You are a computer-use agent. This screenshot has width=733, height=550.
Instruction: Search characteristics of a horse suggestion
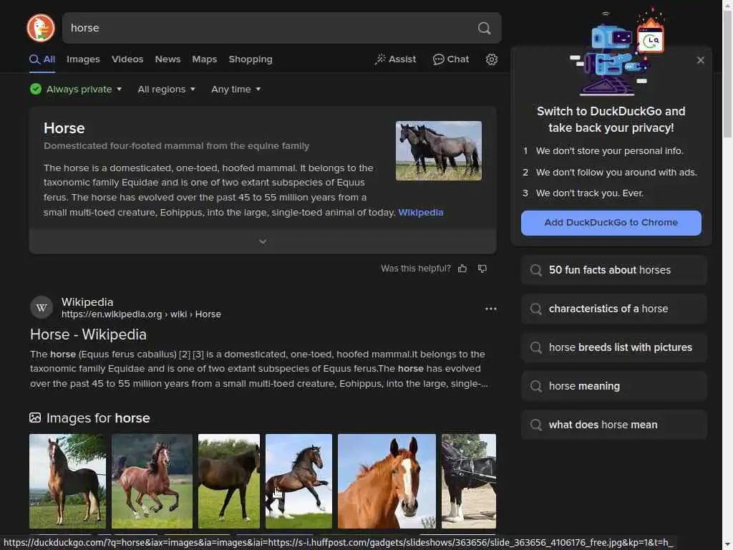613,309
